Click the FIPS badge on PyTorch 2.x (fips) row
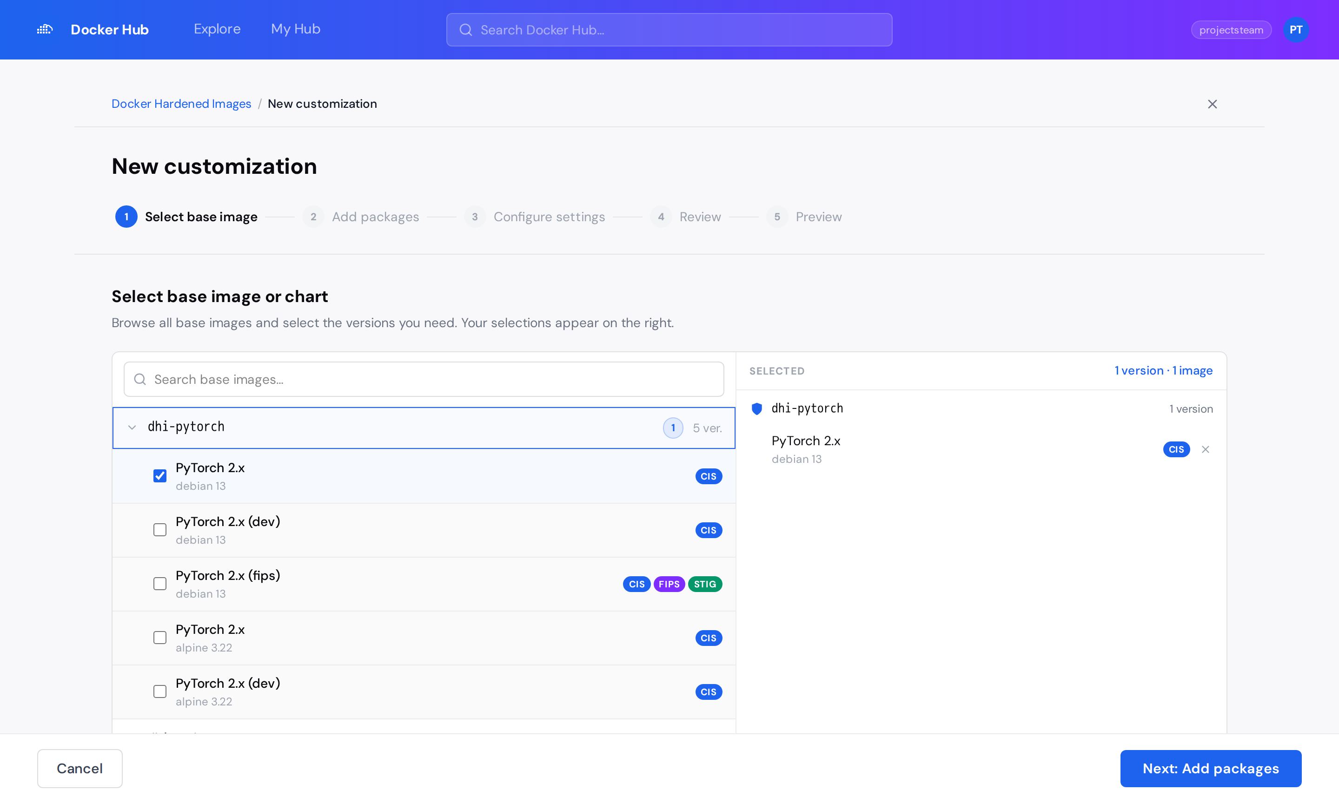Viewport: 1339px width, 803px height. 669,584
